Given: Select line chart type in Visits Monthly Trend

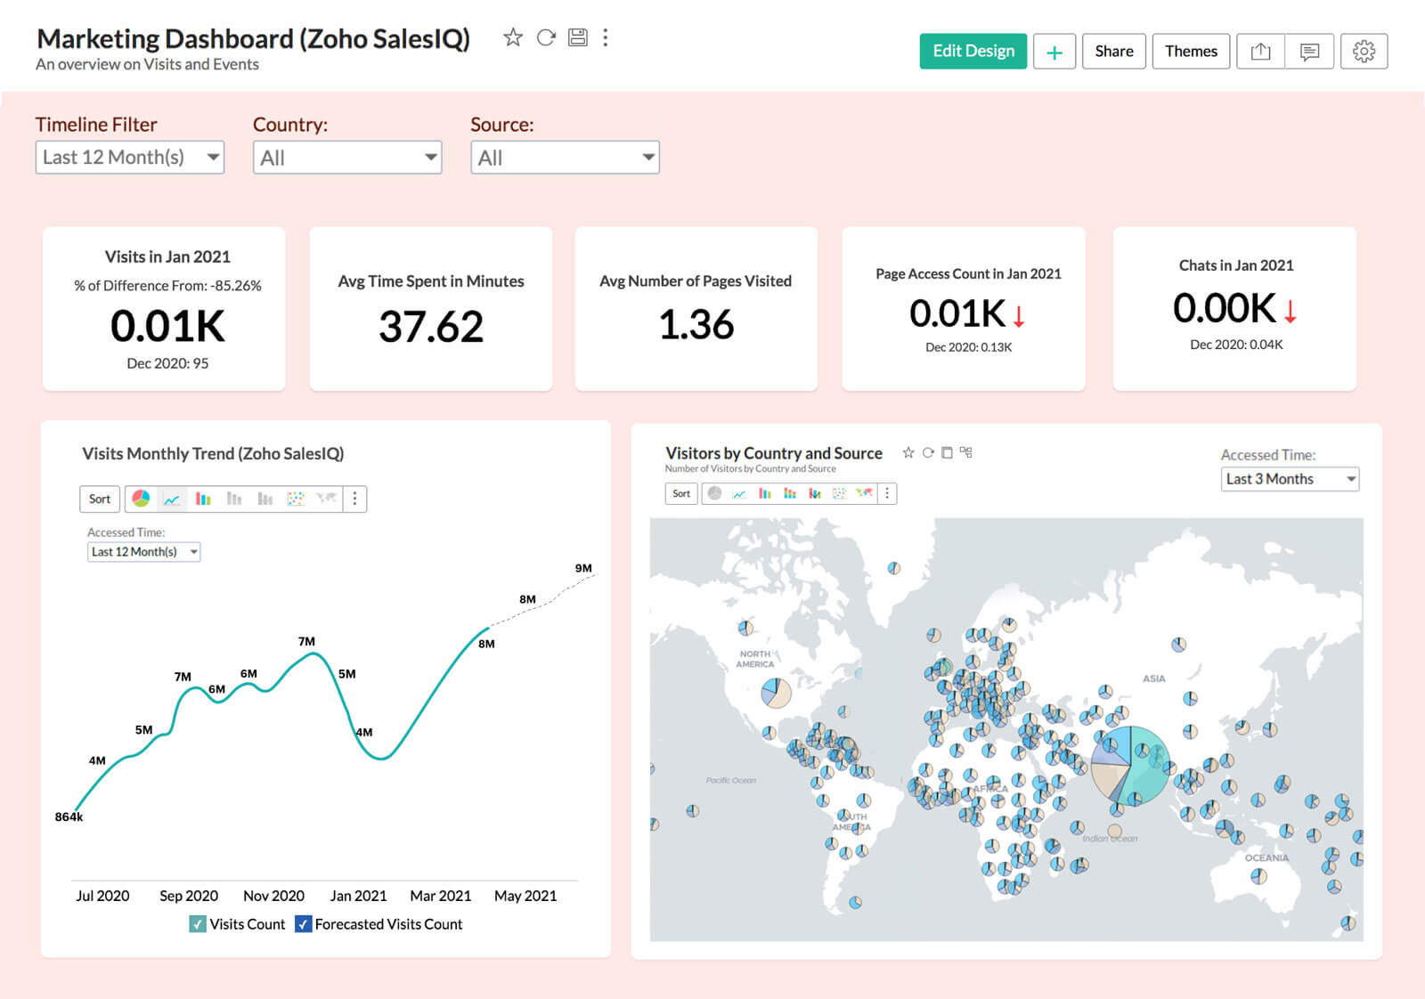Looking at the screenshot, I should click(172, 499).
